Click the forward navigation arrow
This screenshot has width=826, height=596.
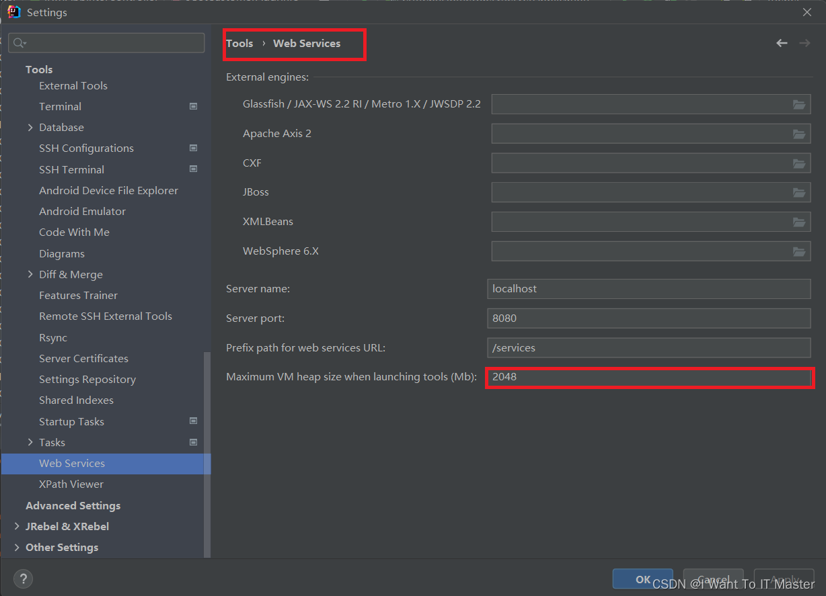804,42
